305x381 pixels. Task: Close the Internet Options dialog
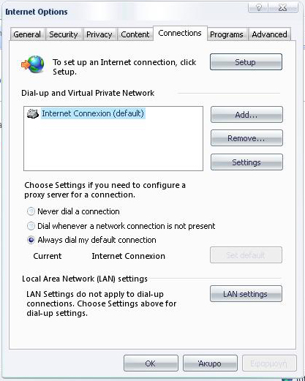click(x=283, y=8)
